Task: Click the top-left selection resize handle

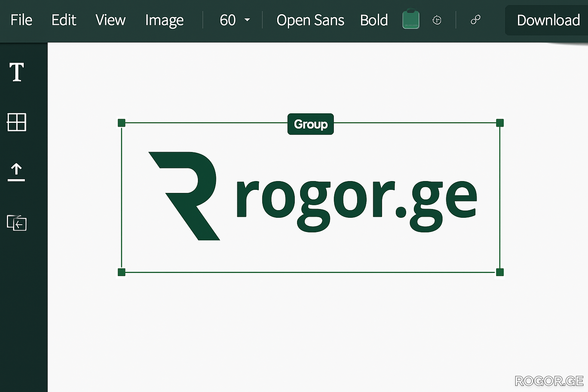Action: (x=122, y=123)
